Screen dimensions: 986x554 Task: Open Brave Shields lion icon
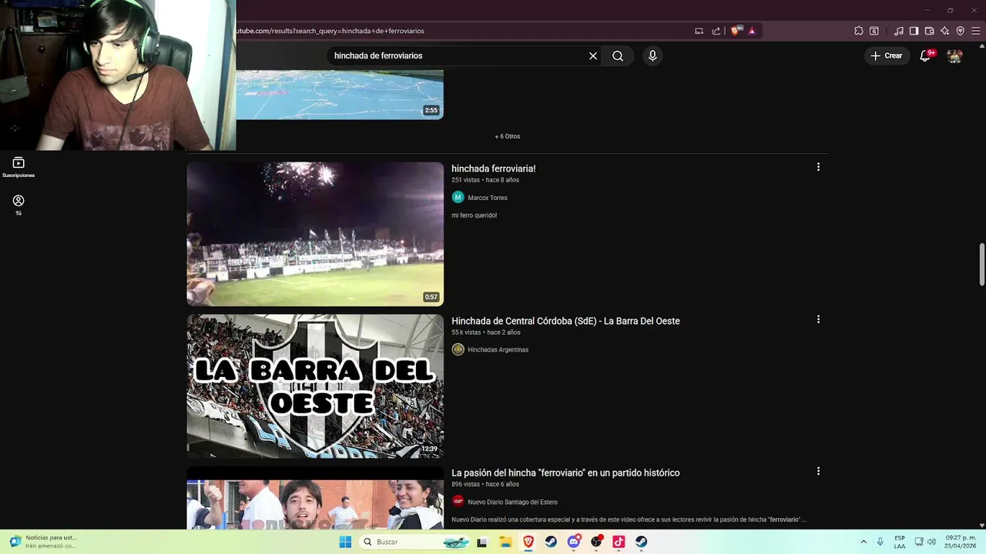(736, 31)
